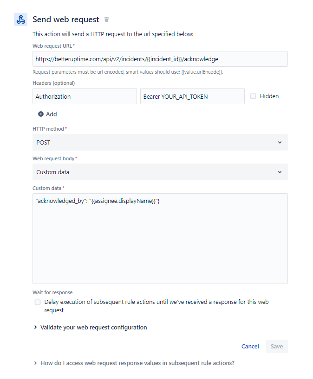
Task: Click the chevron arrow on the HTTP method field
Action: click(x=280, y=142)
